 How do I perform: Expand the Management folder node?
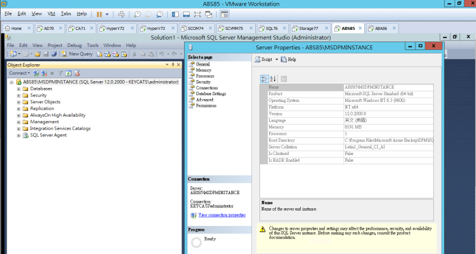pos(19,122)
